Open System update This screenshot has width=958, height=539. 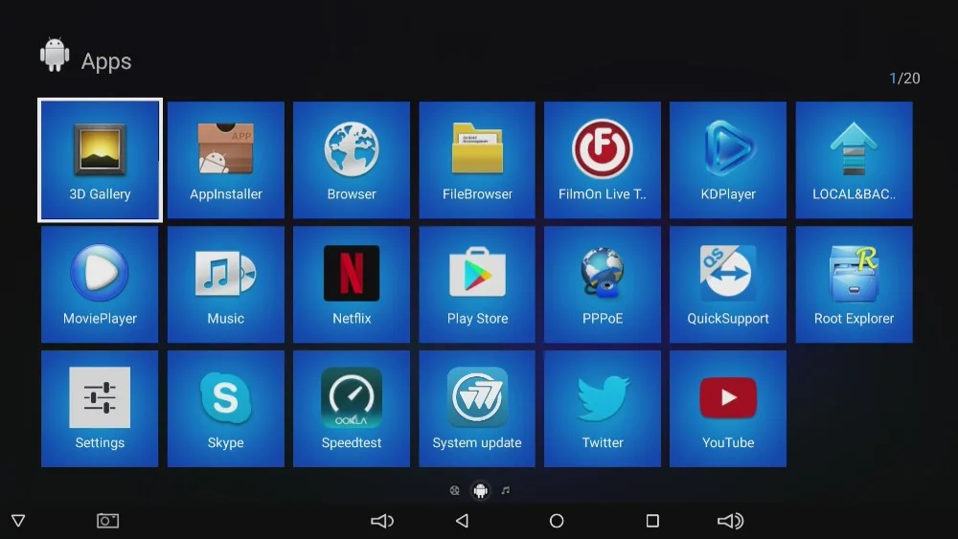[x=477, y=409]
